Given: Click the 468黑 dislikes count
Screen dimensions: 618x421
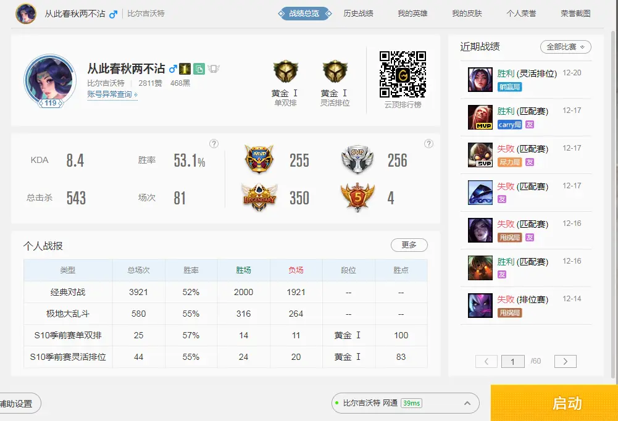Looking at the screenshot, I should click(180, 83).
